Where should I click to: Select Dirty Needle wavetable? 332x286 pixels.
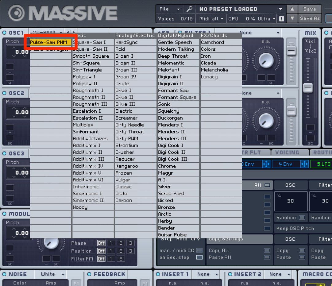pyautogui.click(x=136, y=125)
